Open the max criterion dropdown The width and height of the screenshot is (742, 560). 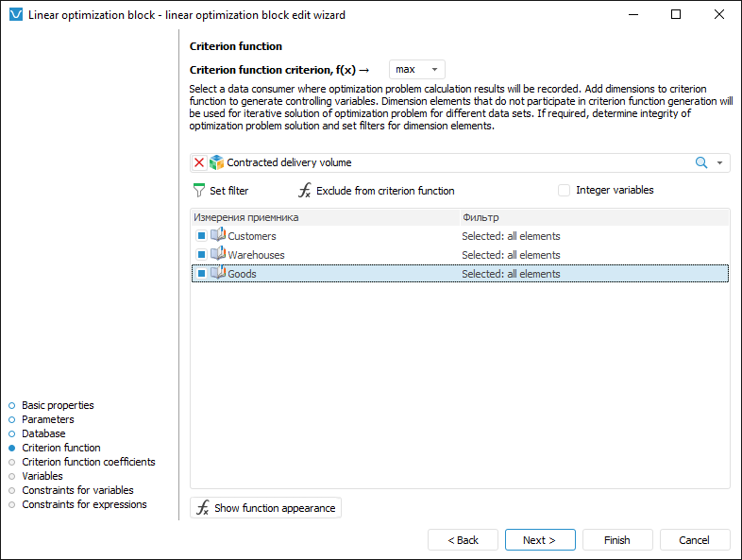pos(416,69)
